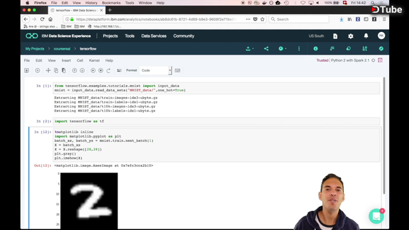
Task: Open the Insert menu
Action: click(66, 61)
